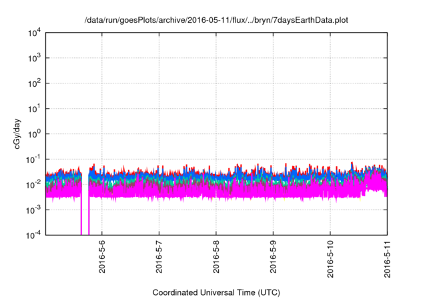Click the 10^1 y-axis tick label

tap(35, 109)
